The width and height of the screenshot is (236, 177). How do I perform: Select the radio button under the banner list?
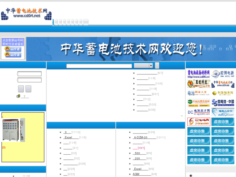point(191,175)
